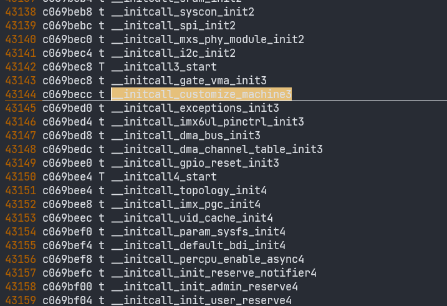Viewport: 447px width, 306px height.
Task: Click the __initcall_mxs_phy_module_init2 symbol
Action: pyautogui.click(x=208, y=39)
